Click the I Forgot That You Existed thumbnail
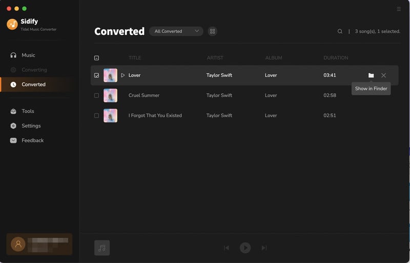 click(x=110, y=116)
